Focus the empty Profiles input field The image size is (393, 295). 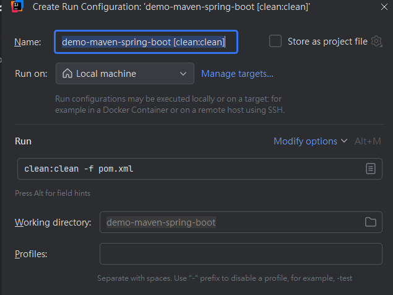click(241, 254)
